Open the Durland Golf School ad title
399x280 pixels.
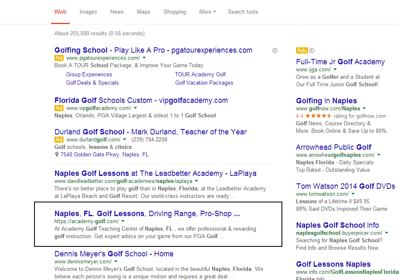tap(151, 132)
